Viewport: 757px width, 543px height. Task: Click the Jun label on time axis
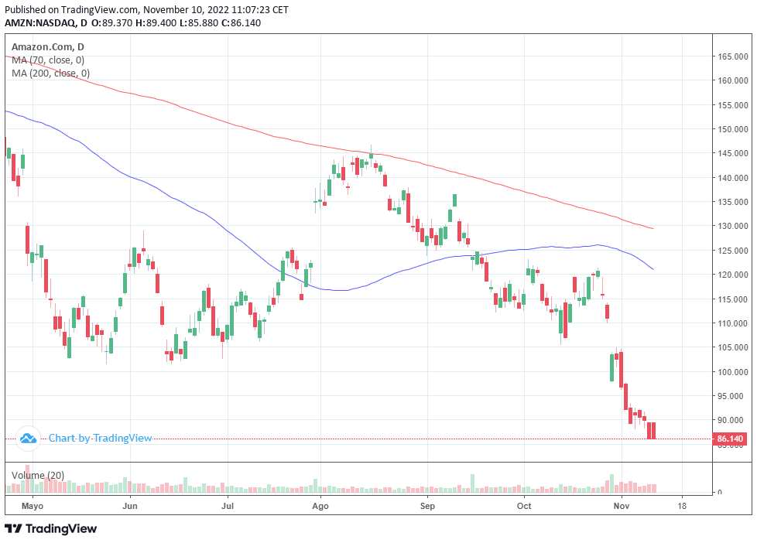click(130, 506)
